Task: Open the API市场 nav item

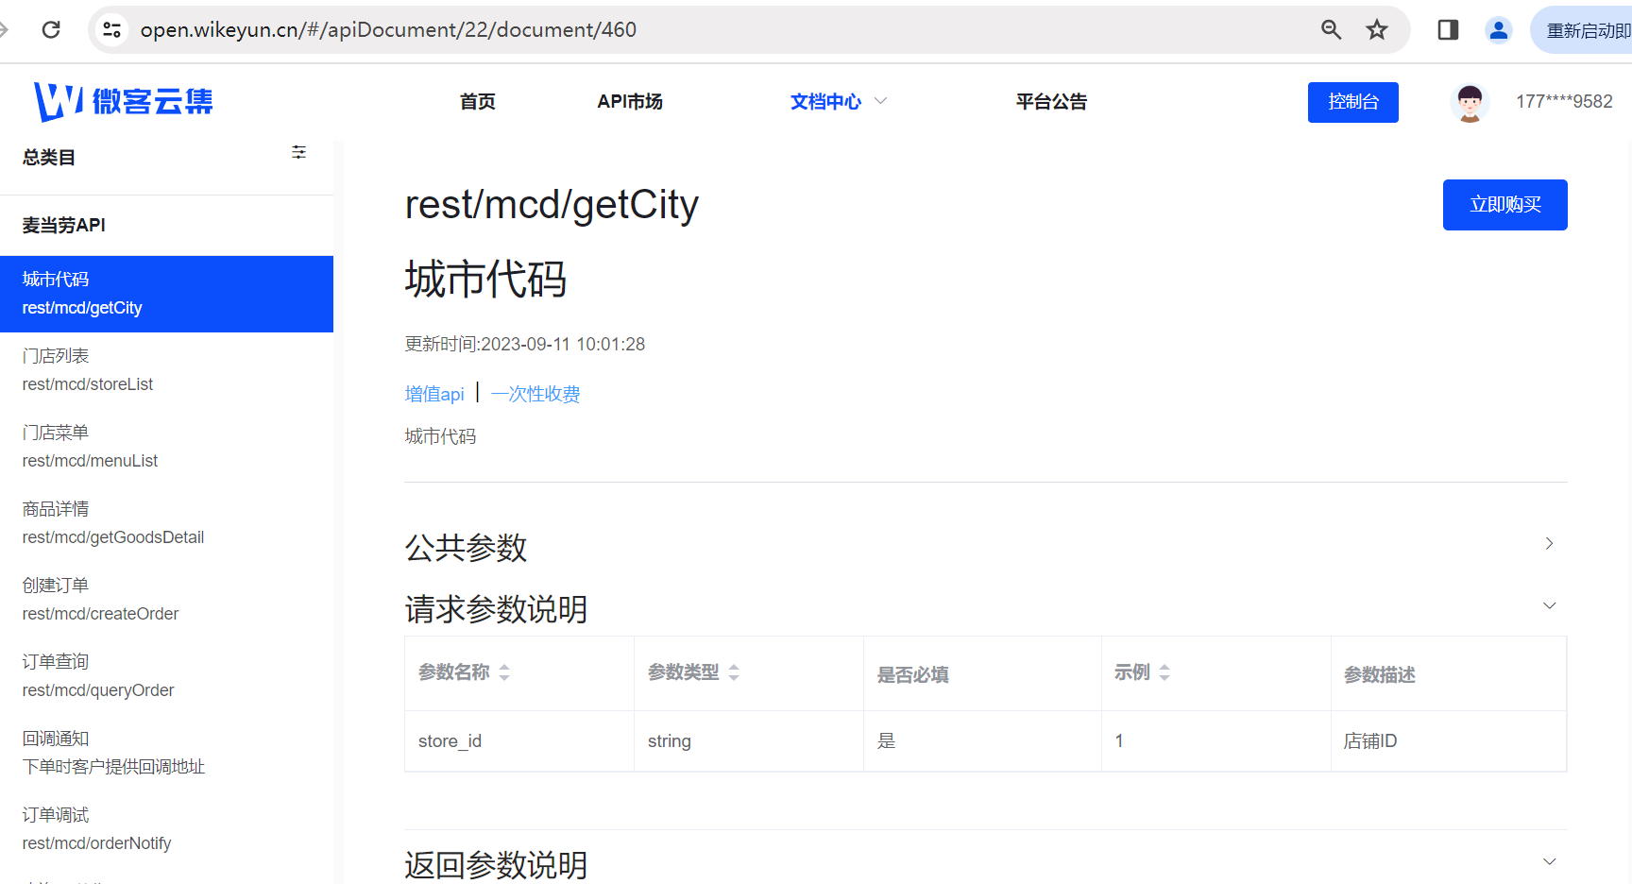Action: [630, 101]
